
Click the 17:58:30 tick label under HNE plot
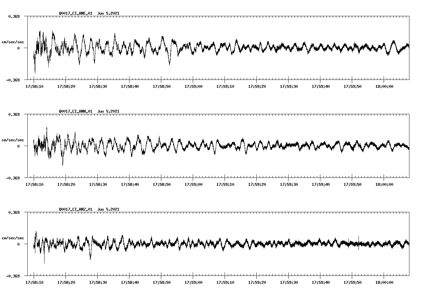[98, 87]
